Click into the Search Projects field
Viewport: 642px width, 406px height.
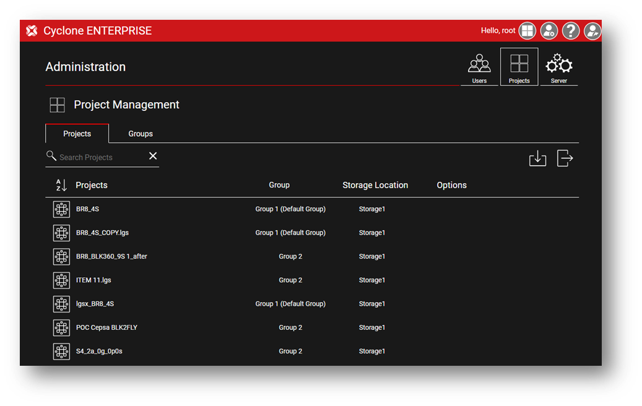99,157
